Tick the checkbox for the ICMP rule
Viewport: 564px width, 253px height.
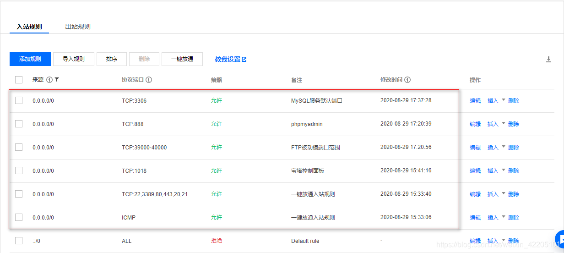click(x=19, y=217)
